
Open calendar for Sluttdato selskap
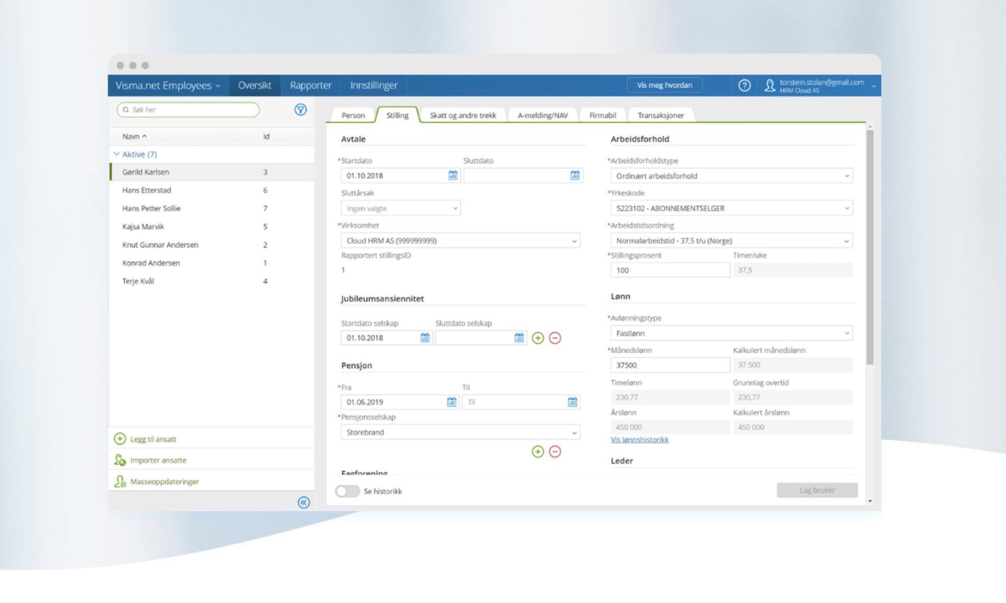click(x=519, y=338)
